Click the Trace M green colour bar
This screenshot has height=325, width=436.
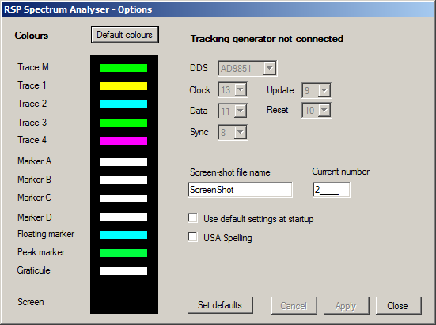[x=123, y=68]
